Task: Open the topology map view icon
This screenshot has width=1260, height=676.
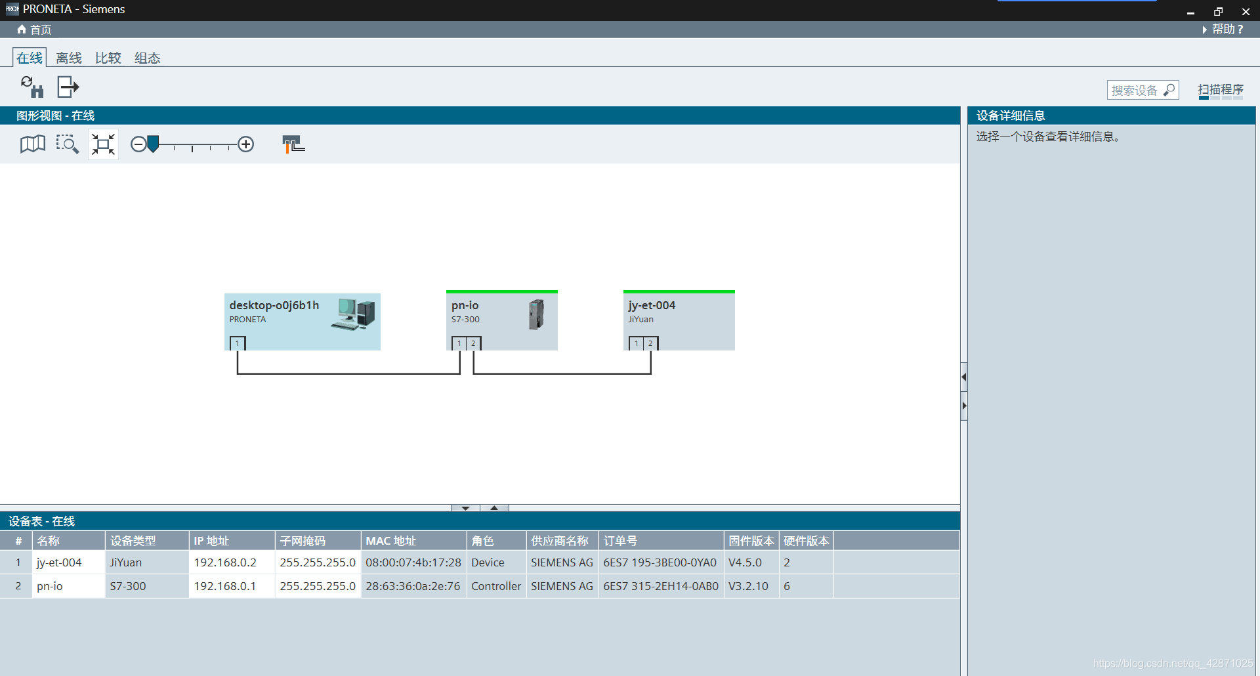Action: coord(33,144)
